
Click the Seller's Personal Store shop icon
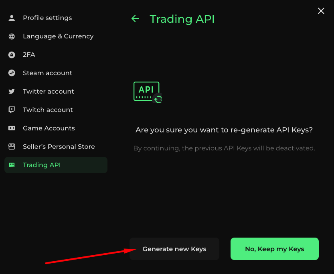12,146
